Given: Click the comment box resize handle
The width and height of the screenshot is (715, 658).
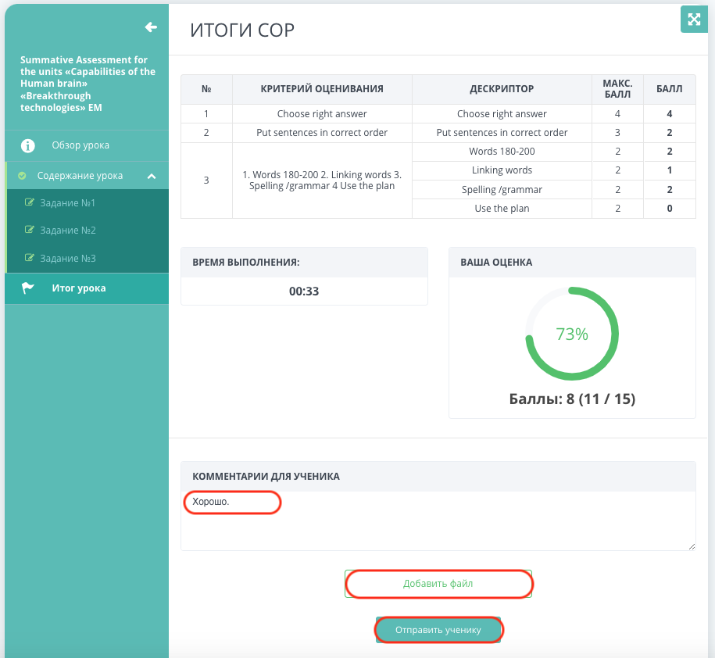Looking at the screenshot, I should click(692, 546).
